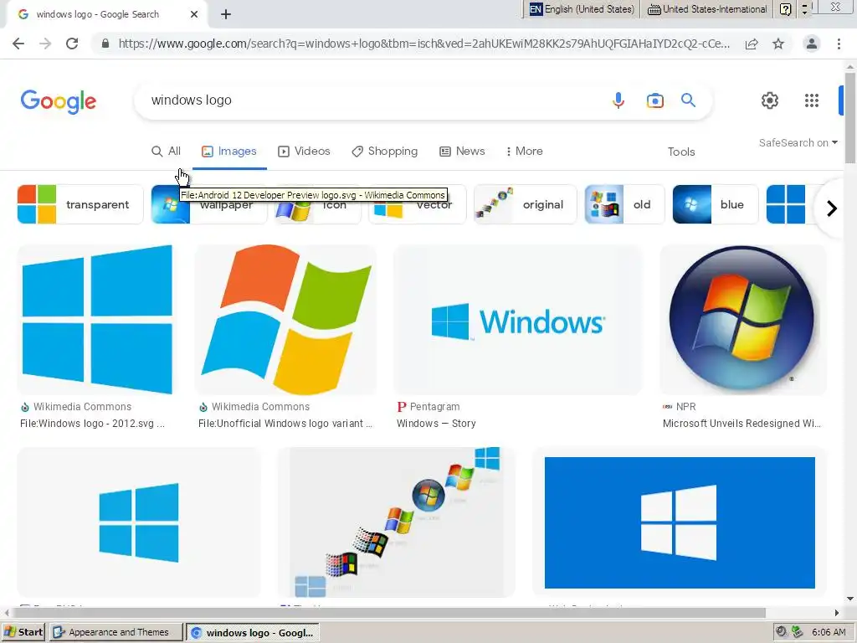Filter by the transparent chip
The width and height of the screenshot is (857, 643).
(80, 204)
